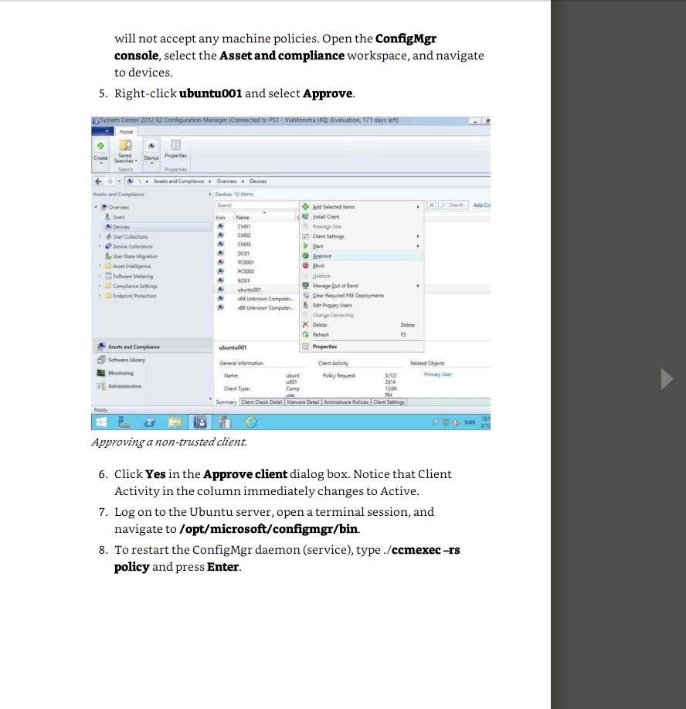Open the Software Library workspace
The image size is (686, 709).
(x=126, y=360)
